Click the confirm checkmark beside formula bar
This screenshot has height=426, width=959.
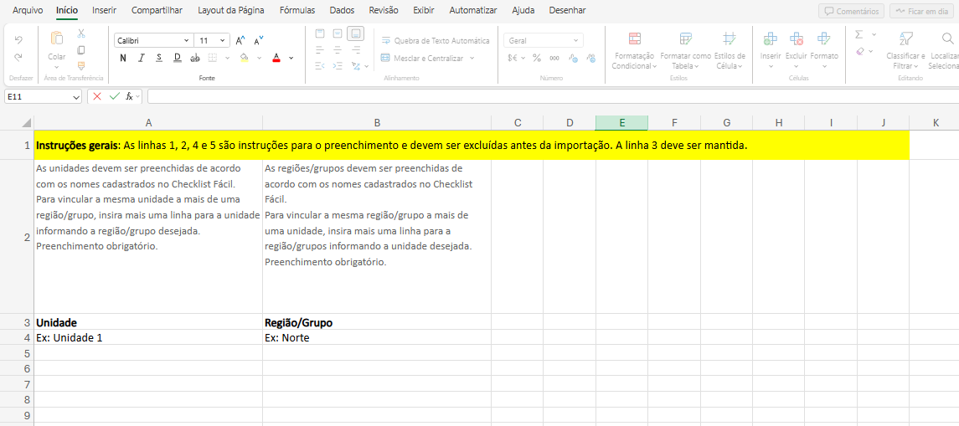point(114,96)
